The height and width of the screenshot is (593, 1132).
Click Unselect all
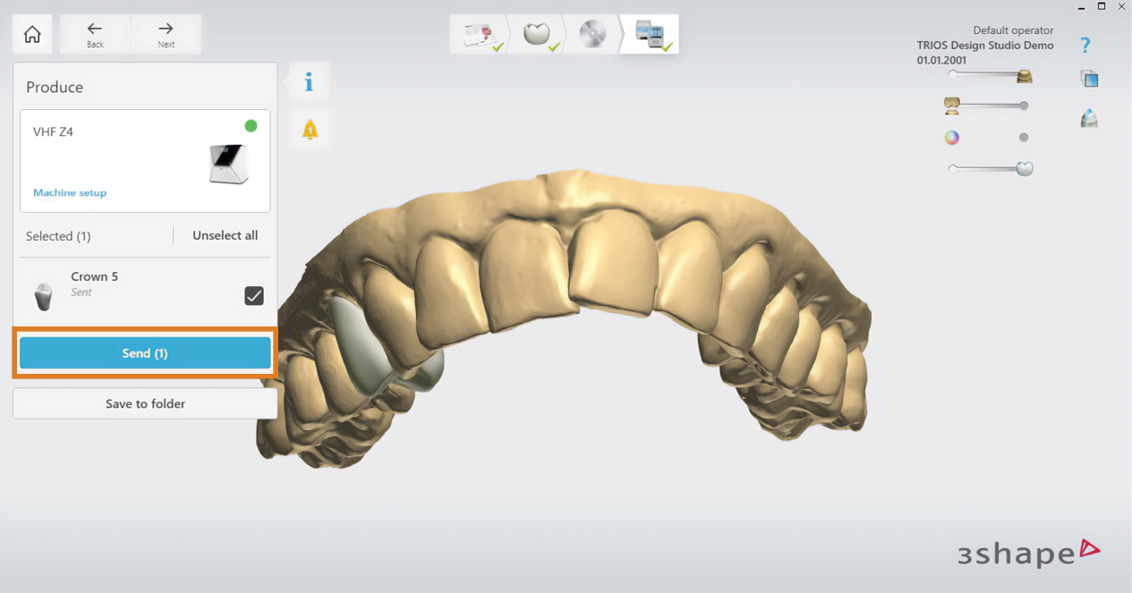point(226,235)
